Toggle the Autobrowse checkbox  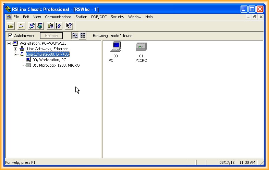(10, 36)
